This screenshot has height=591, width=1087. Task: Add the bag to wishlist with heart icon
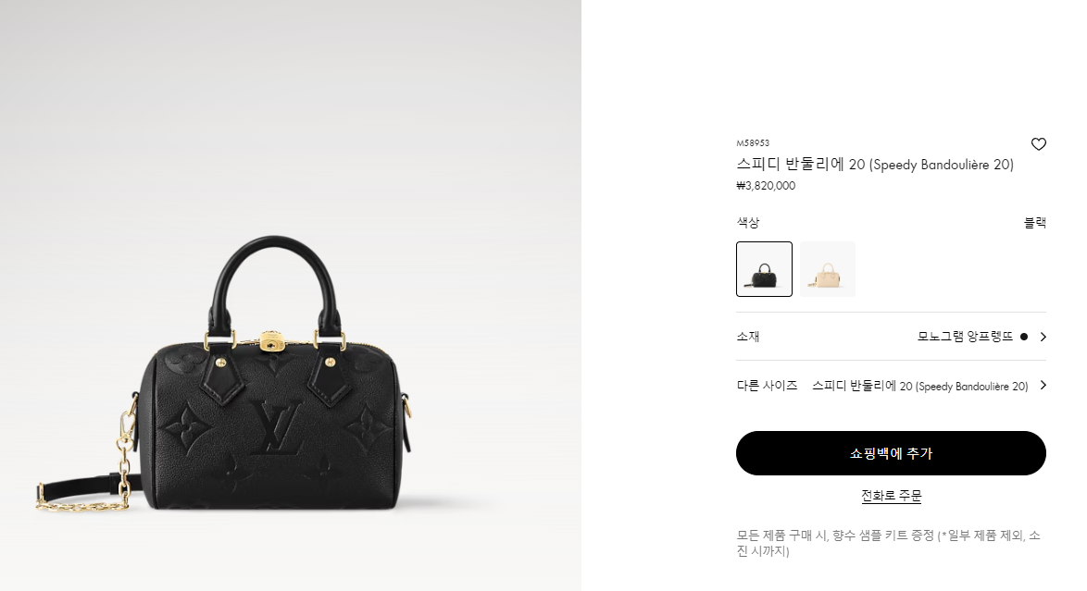pyautogui.click(x=1038, y=144)
